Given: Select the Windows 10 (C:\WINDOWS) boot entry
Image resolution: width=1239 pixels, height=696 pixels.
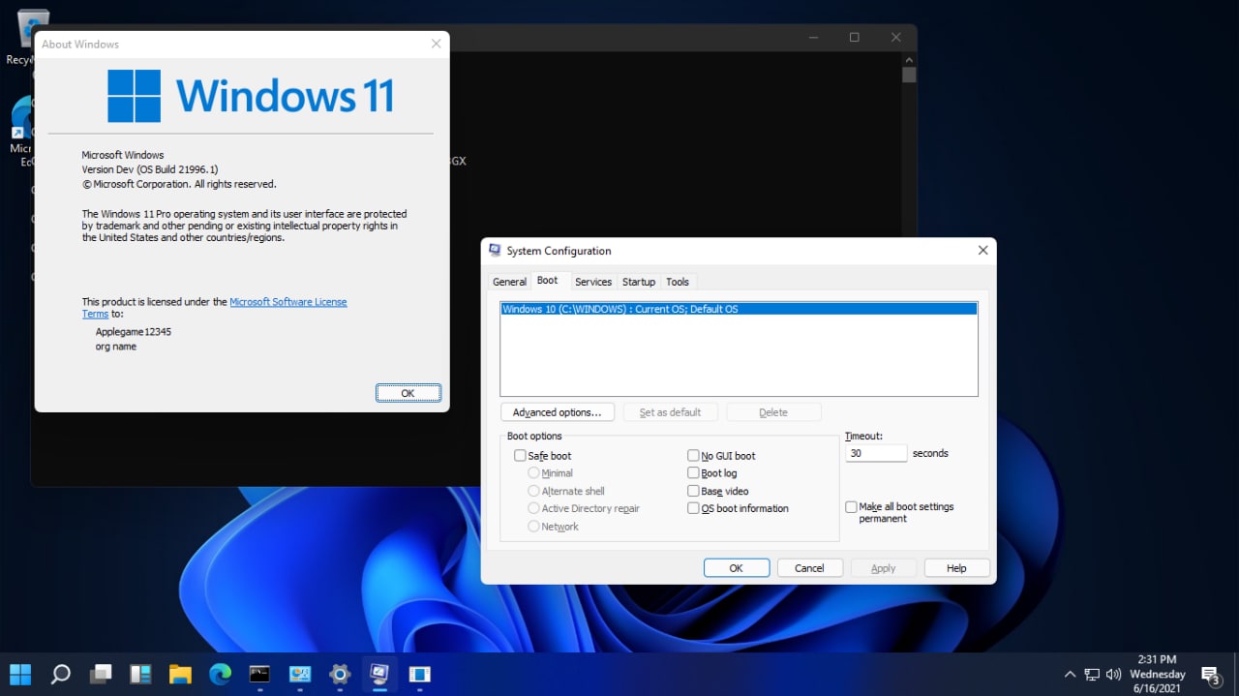Looking at the screenshot, I should pyautogui.click(x=739, y=309).
